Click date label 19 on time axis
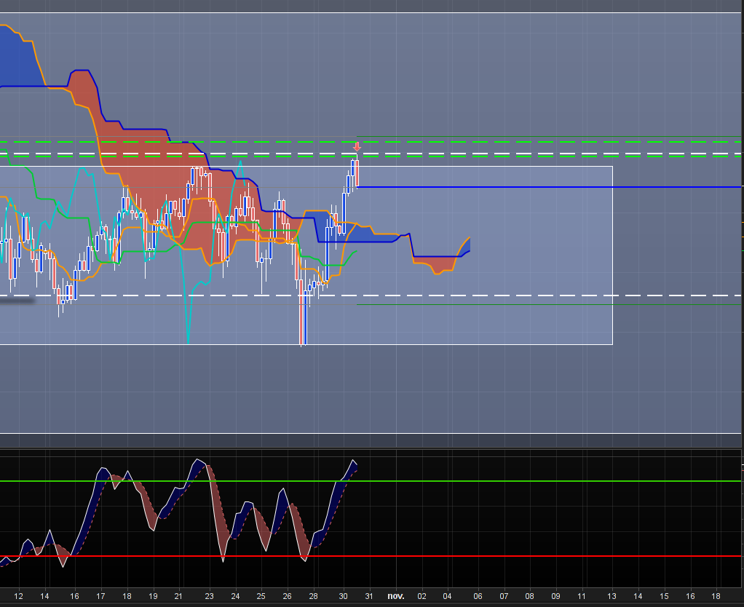 click(153, 596)
